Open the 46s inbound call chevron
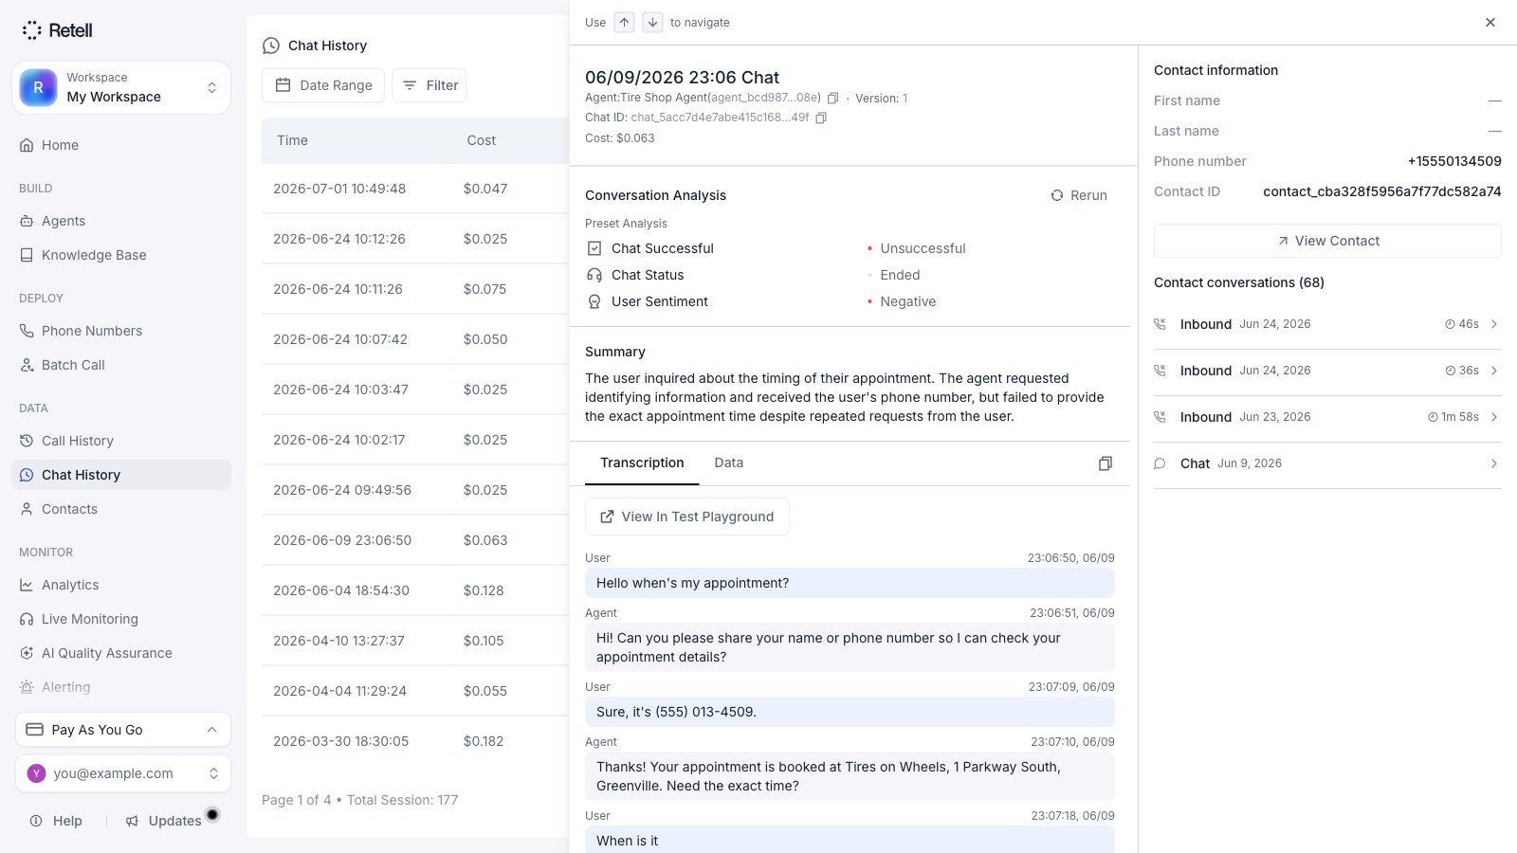 (1493, 324)
